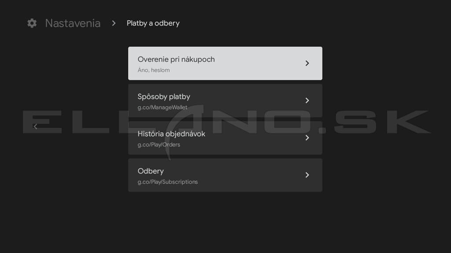Open the Spôsoby platby option
Viewport: 451px width, 253px height.
[x=164, y=97]
